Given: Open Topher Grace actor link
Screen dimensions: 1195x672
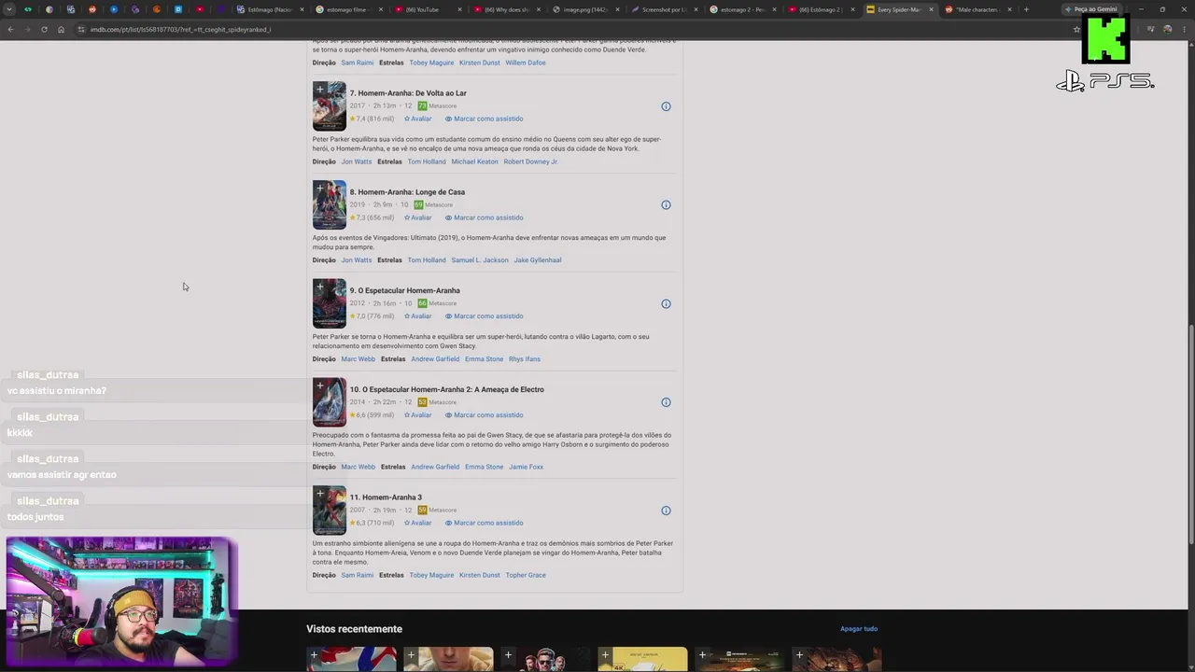Looking at the screenshot, I should (526, 576).
